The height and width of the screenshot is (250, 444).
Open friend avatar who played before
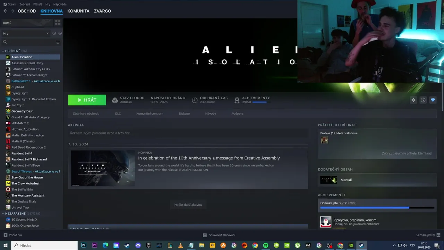coord(324,140)
